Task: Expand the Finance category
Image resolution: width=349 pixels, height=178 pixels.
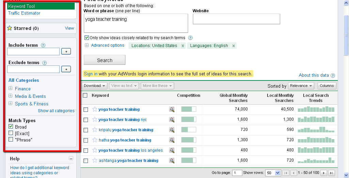Action: pyautogui.click(x=11, y=89)
